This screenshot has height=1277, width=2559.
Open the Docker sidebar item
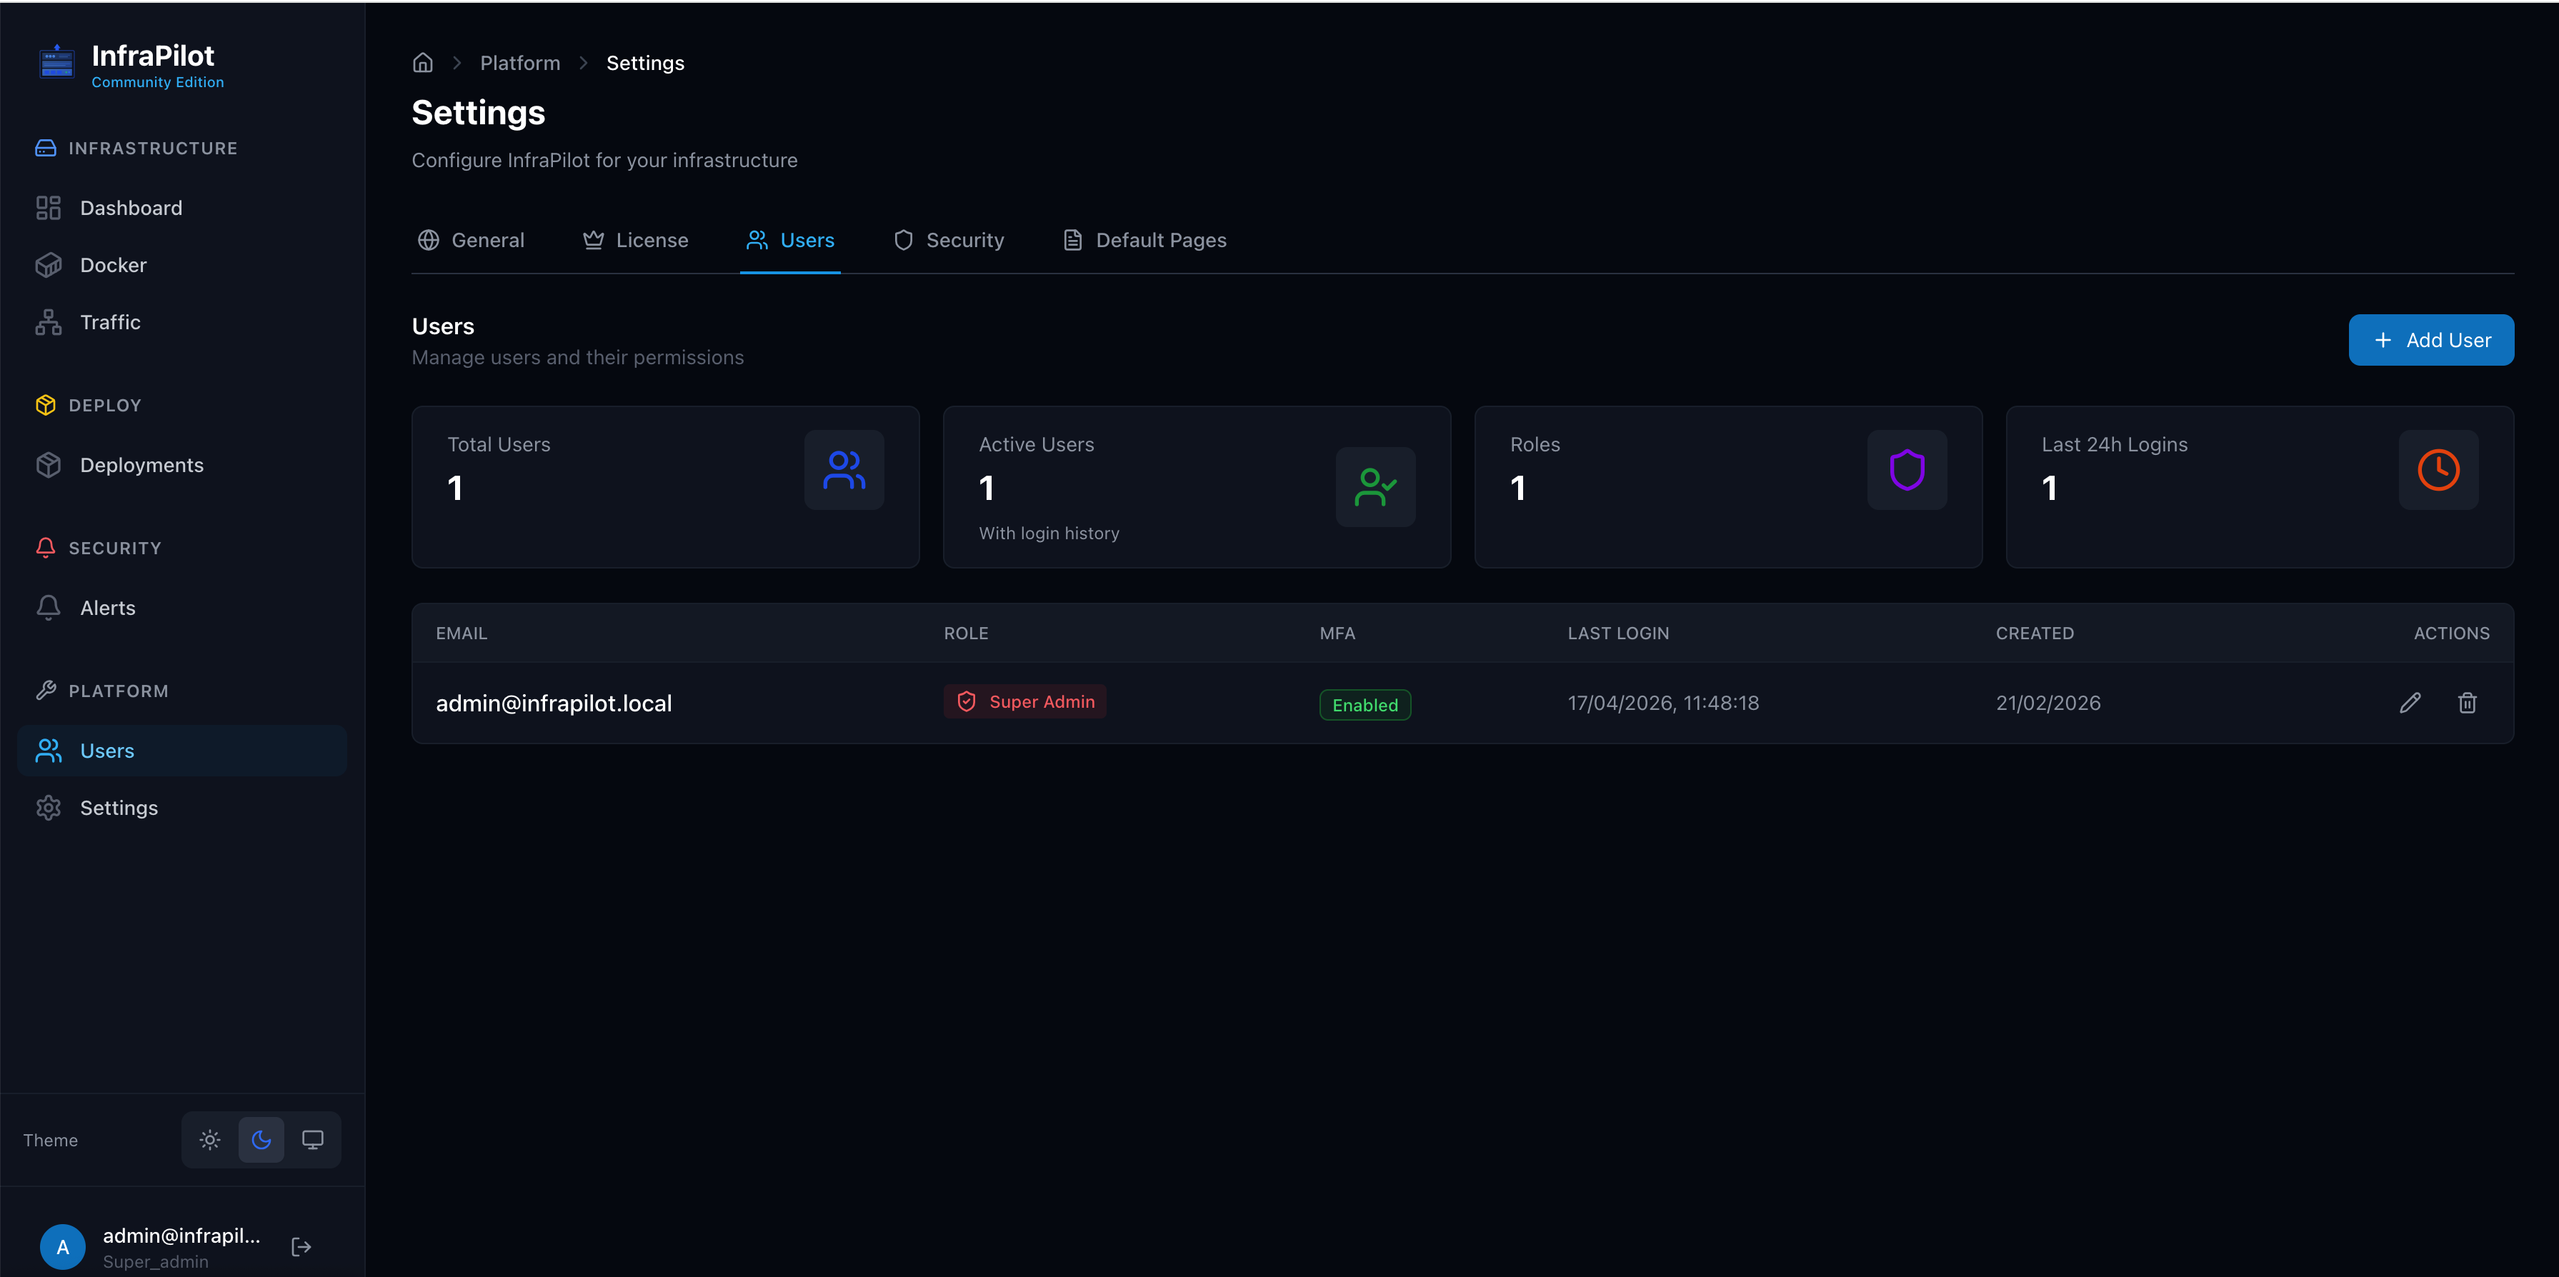(x=181, y=265)
